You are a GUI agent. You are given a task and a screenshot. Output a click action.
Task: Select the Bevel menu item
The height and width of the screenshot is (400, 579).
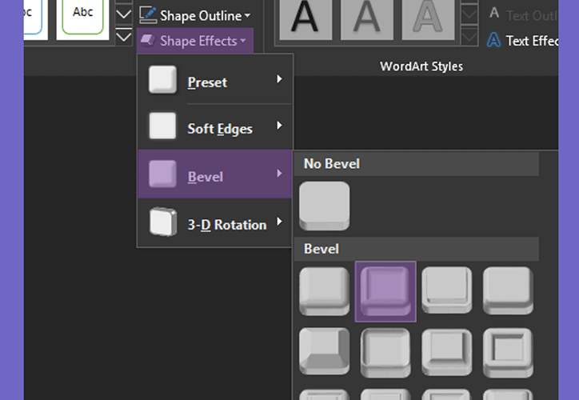click(215, 174)
